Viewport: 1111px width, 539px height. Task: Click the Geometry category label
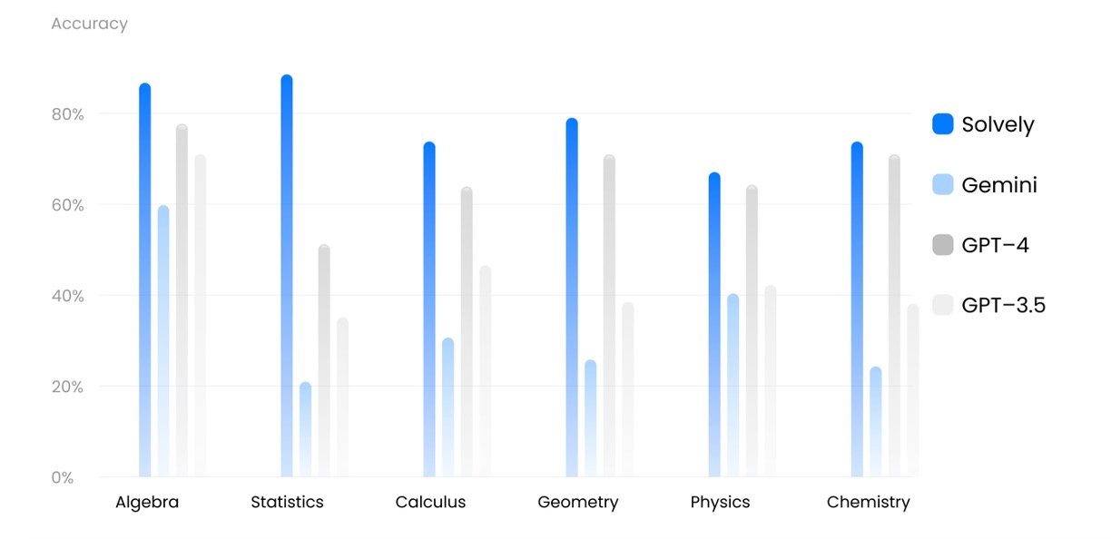click(577, 502)
